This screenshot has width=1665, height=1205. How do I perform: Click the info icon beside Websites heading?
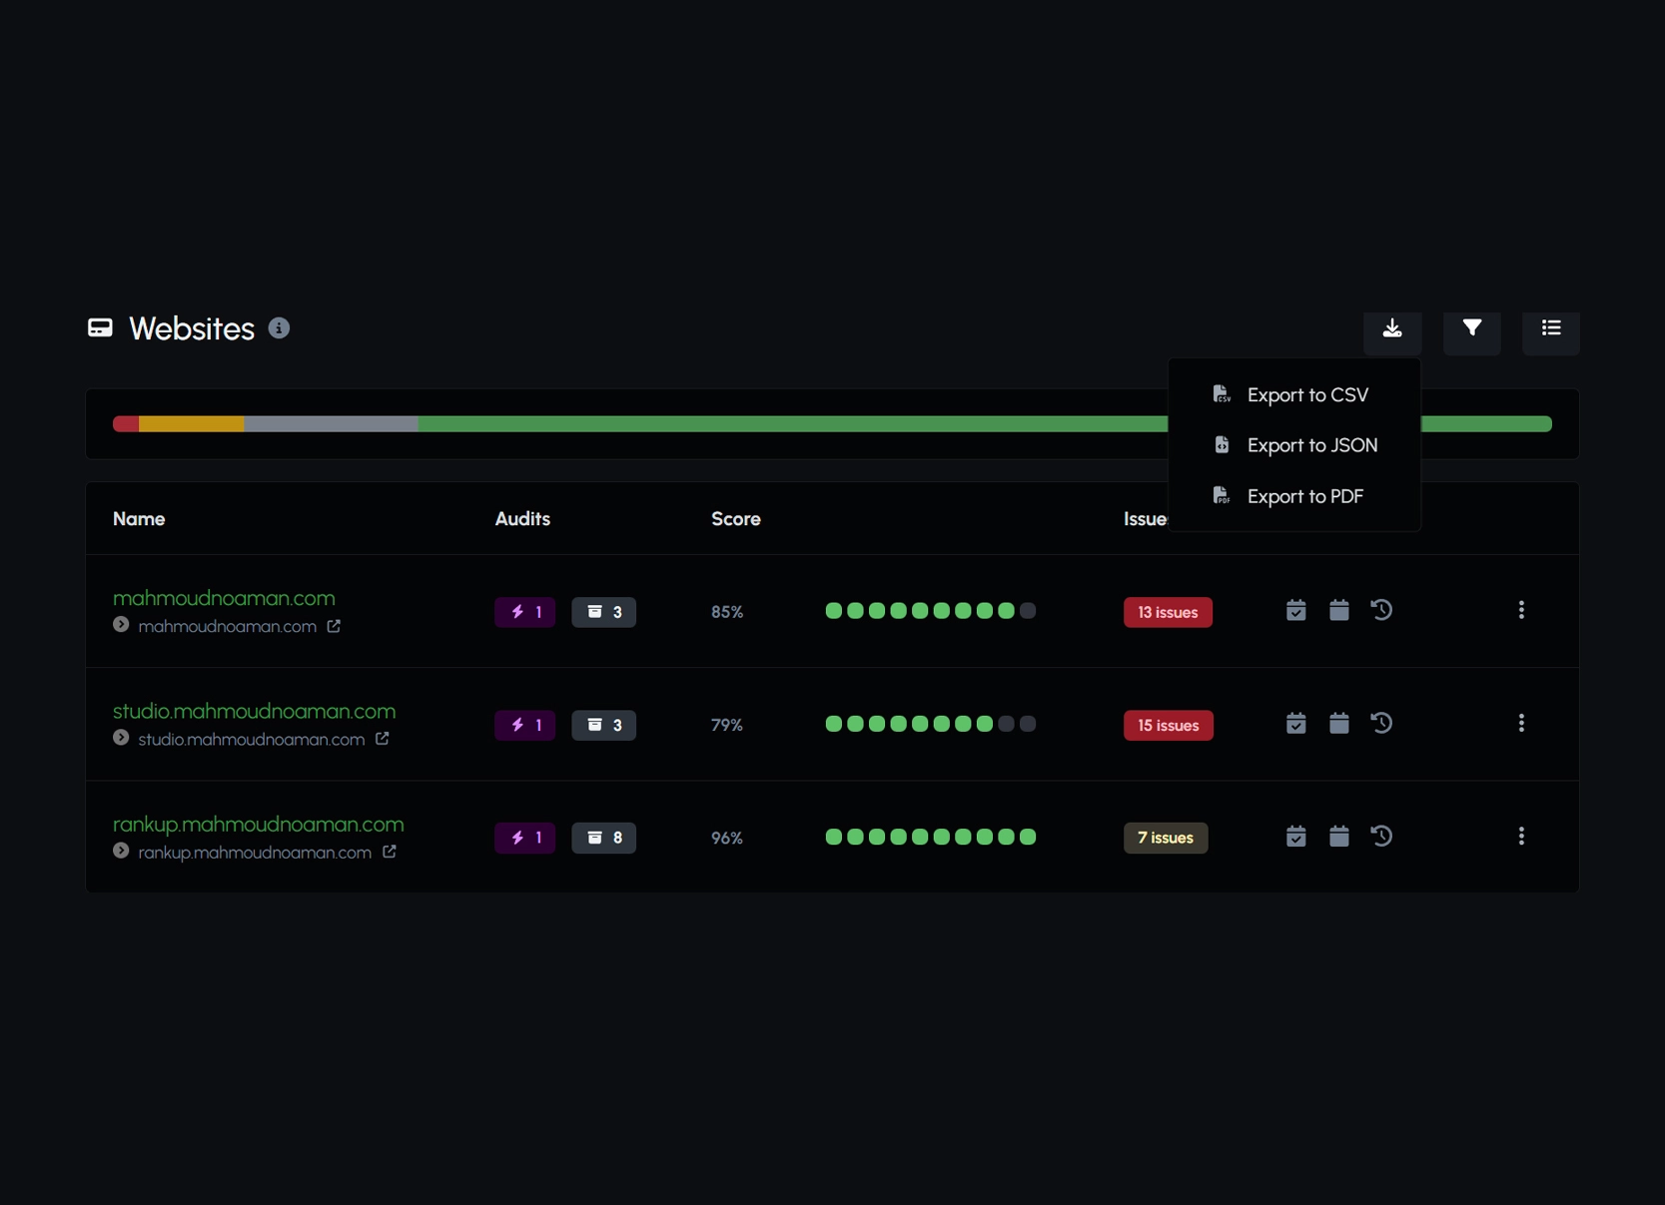click(279, 328)
